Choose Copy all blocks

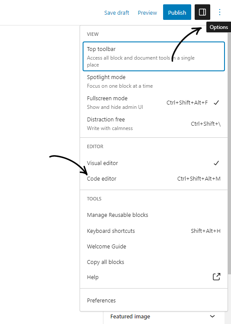click(154, 262)
